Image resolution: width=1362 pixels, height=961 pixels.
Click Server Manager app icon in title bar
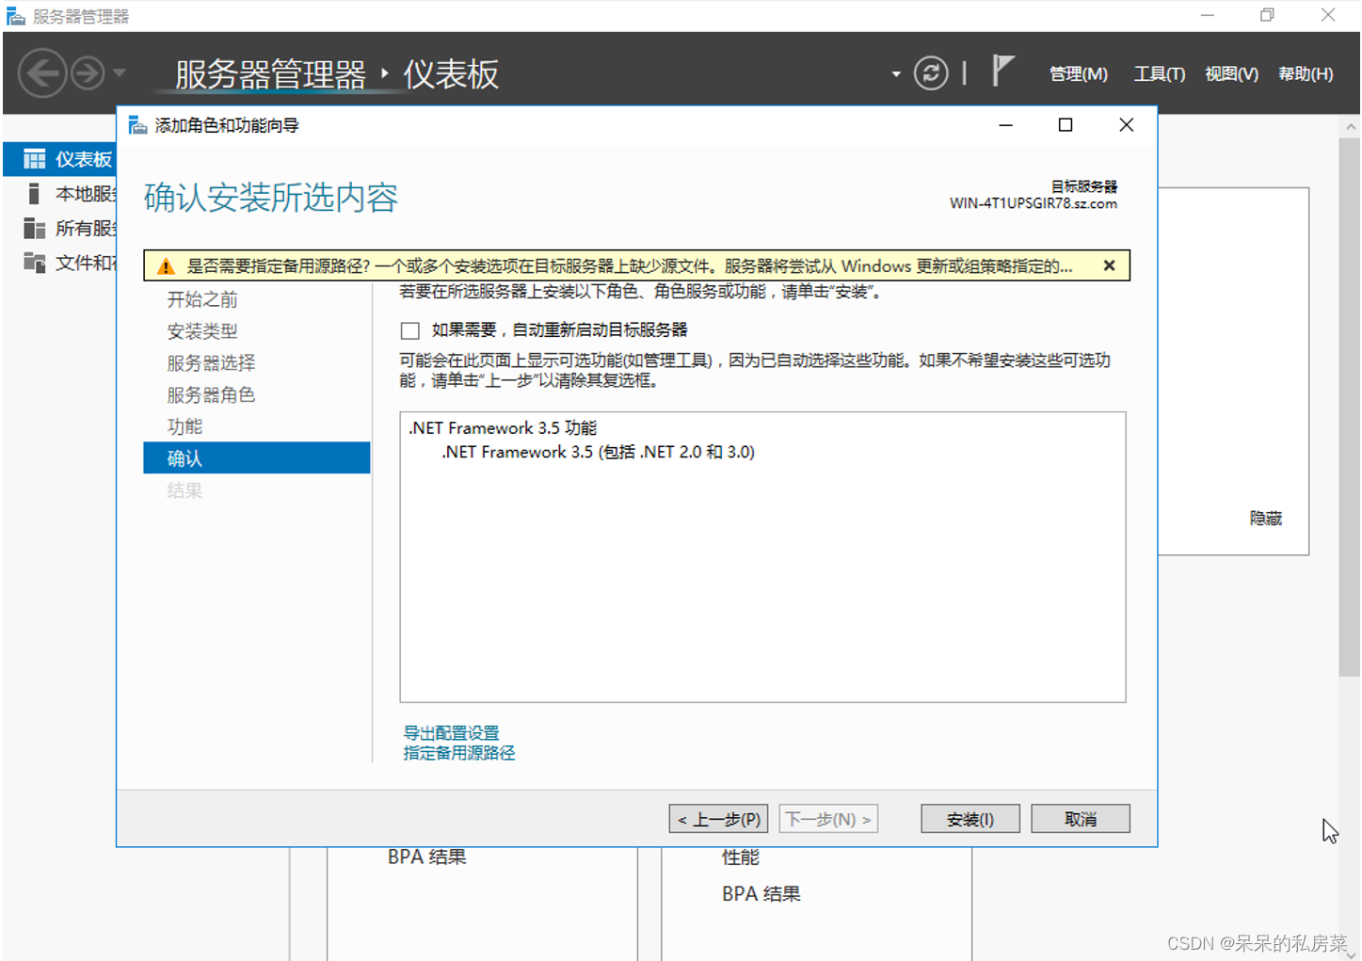click(15, 16)
